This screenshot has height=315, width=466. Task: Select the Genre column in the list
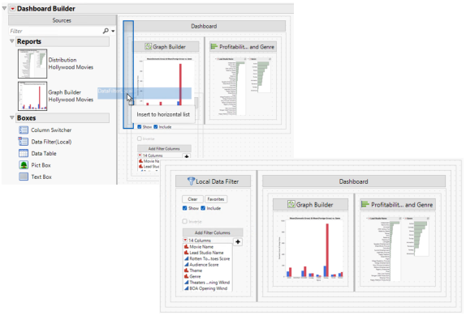[x=208, y=276]
